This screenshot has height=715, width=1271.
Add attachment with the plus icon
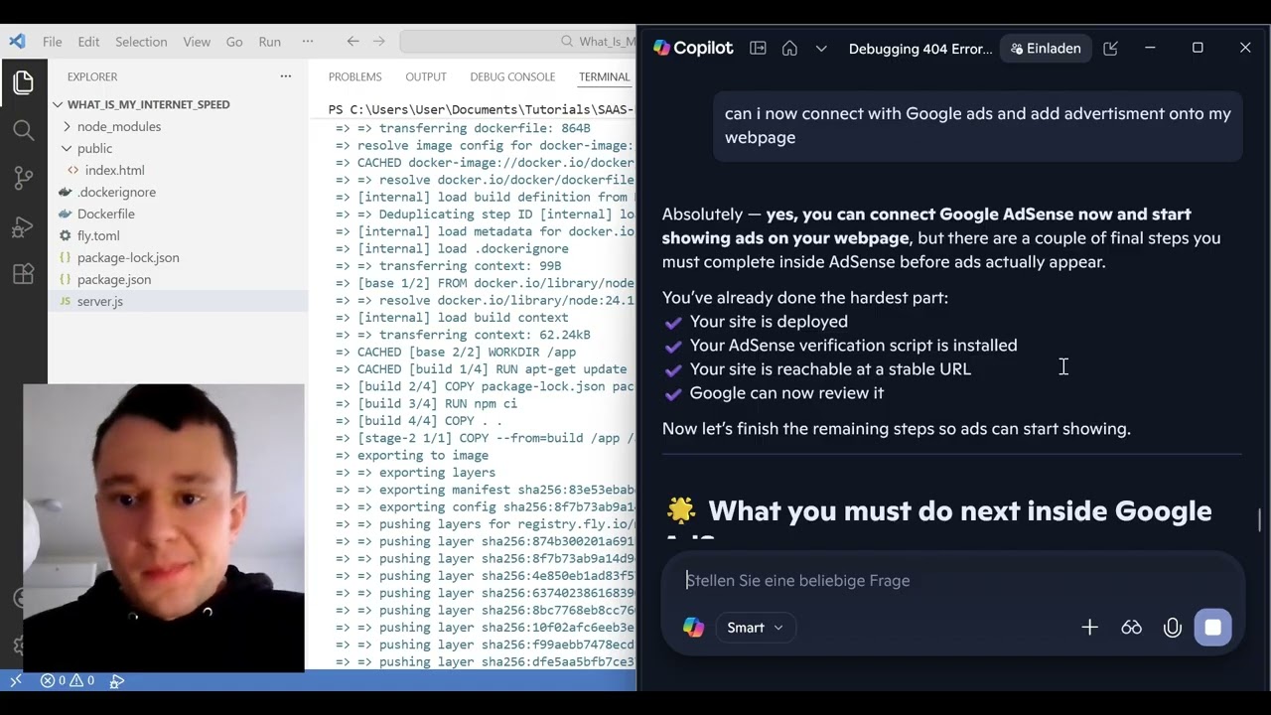pos(1089,628)
